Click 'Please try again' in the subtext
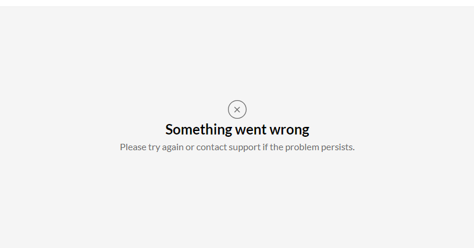 pos(152,147)
